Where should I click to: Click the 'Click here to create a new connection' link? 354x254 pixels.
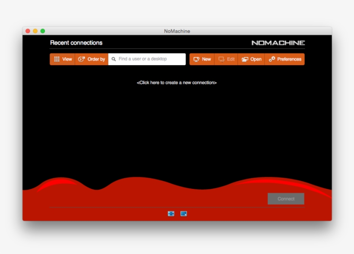point(177,82)
